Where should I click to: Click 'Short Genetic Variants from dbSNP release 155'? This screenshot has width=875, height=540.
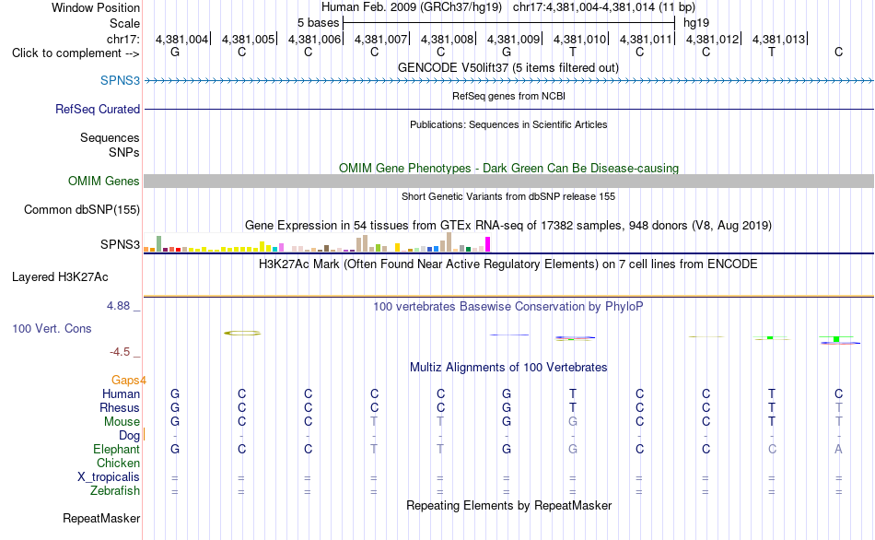[x=508, y=196]
